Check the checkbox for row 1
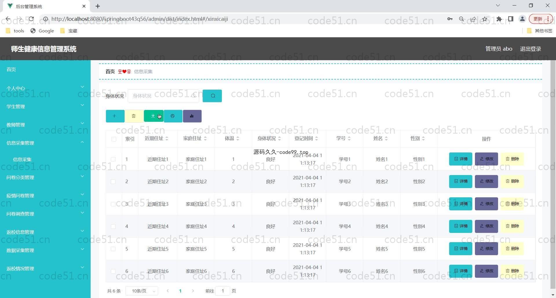Viewport: 556px width, 298px height. tap(113, 159)
